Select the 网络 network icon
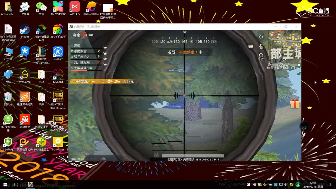The width and height of the screenshot is (336, 189). tap(8, 77)
